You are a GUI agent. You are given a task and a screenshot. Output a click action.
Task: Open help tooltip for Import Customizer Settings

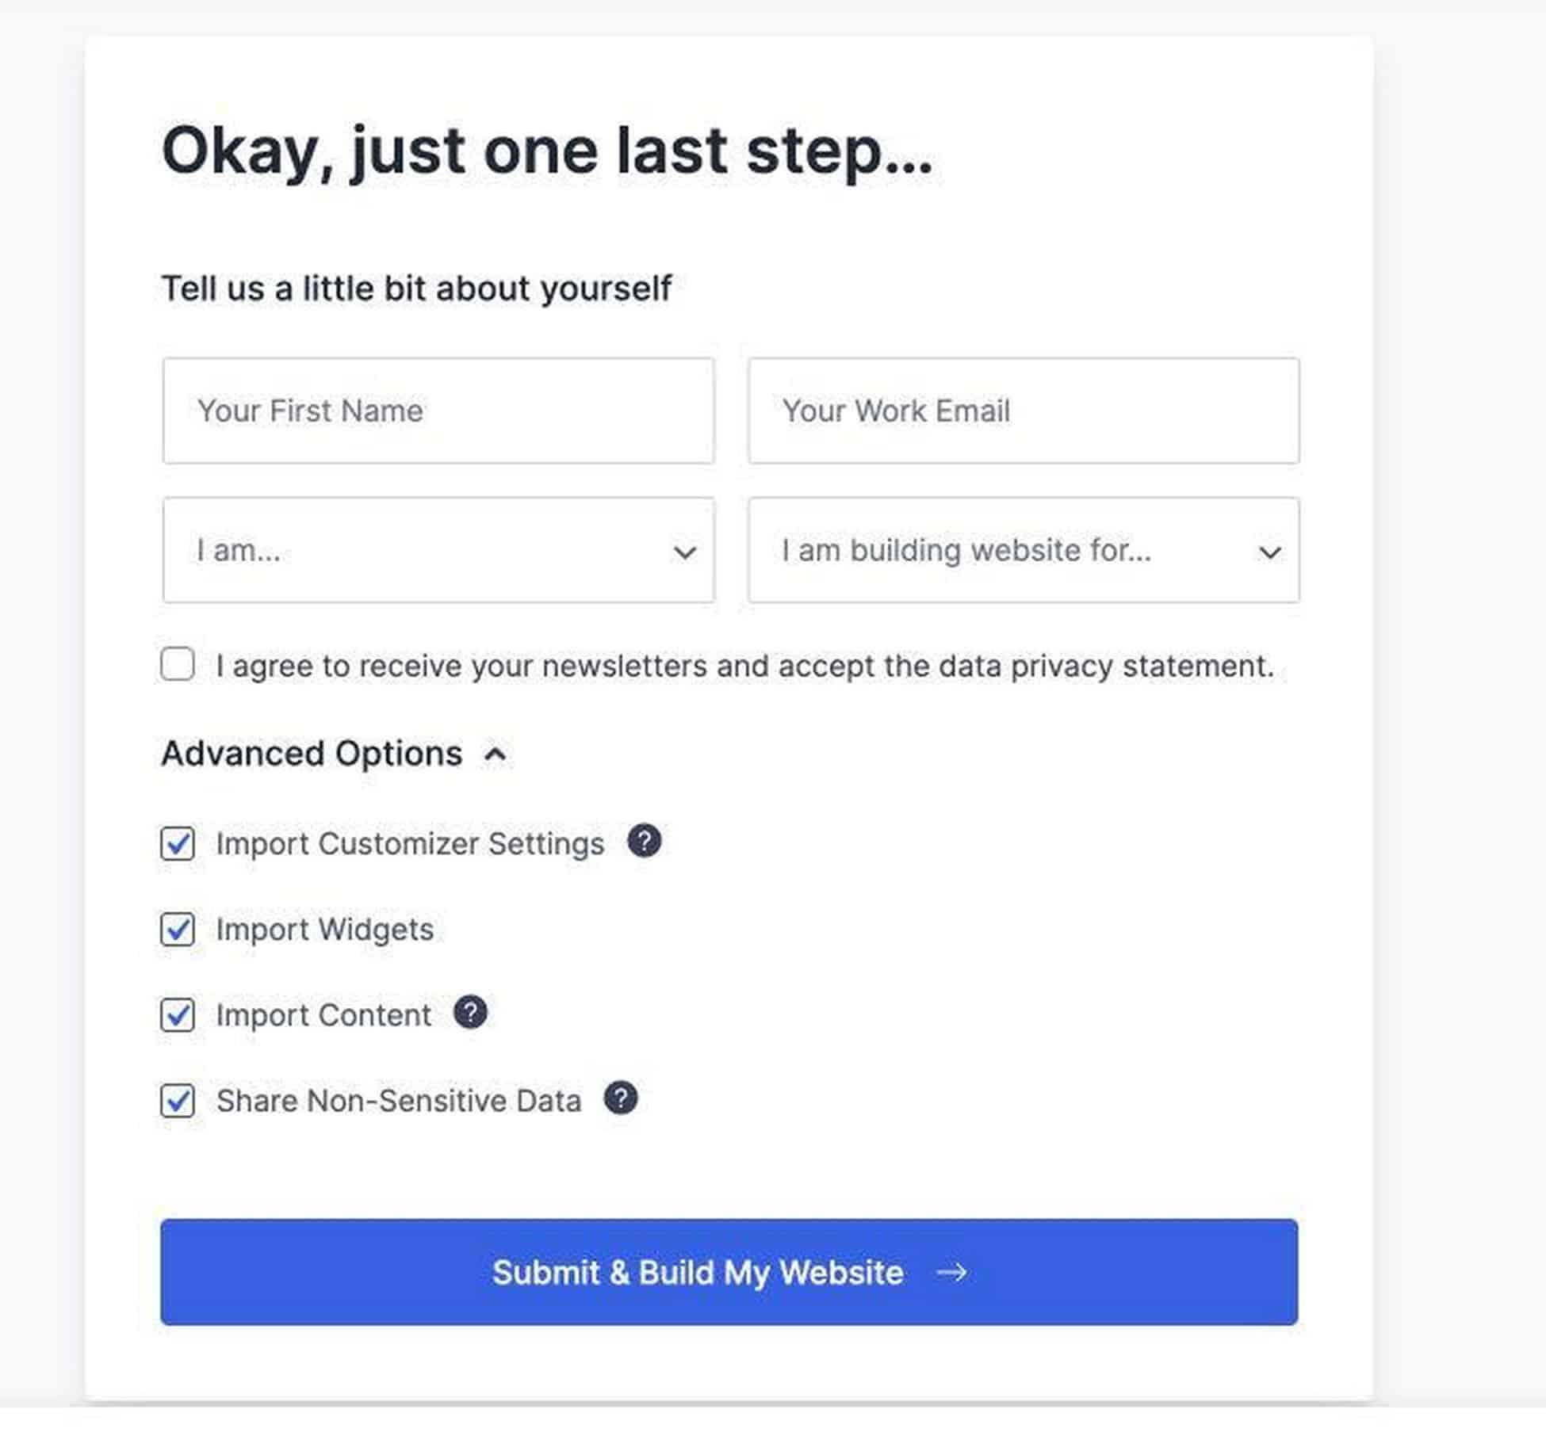[x=645, y=841]
